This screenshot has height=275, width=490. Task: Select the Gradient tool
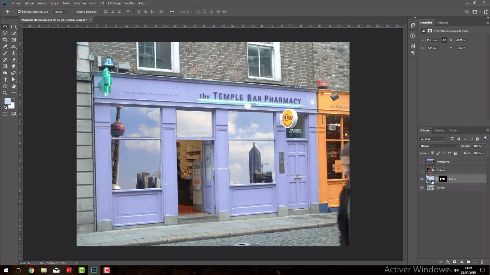[5, 66]
